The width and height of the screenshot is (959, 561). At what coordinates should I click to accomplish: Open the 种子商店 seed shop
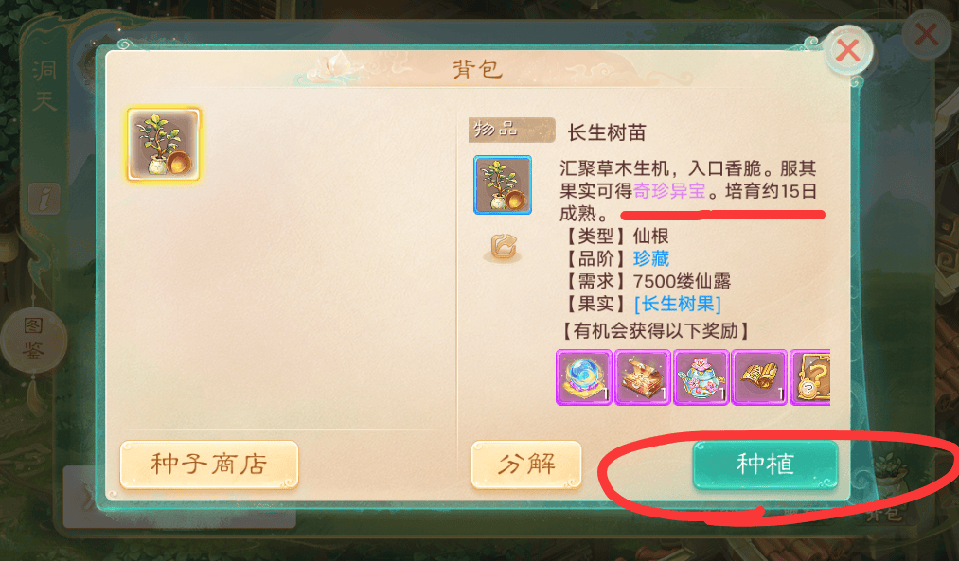[x=209, y=465]
